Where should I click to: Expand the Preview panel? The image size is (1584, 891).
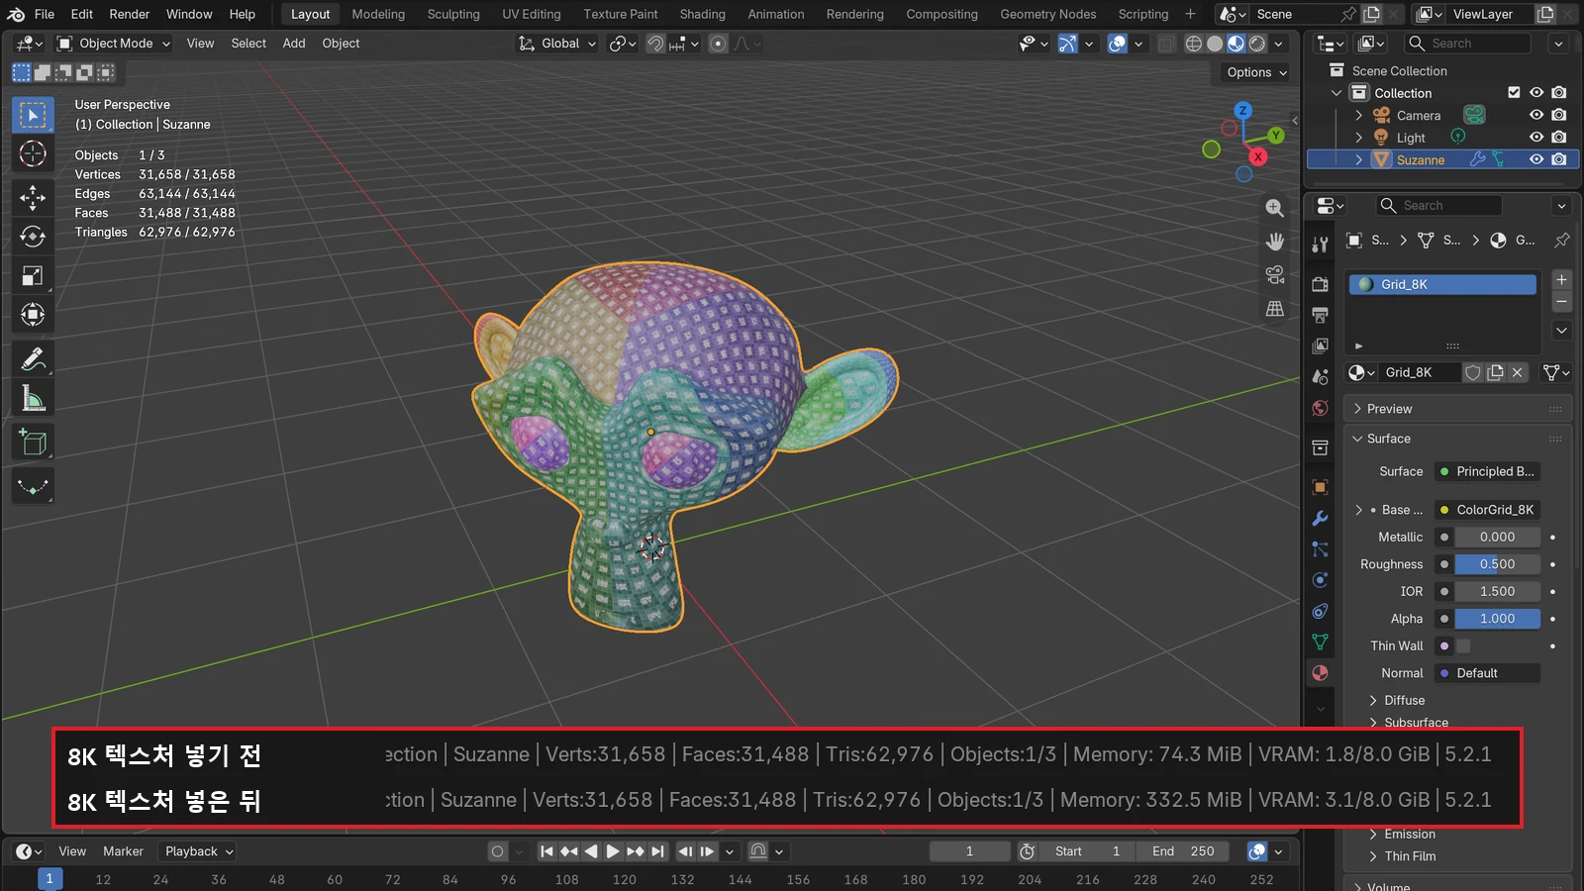click(x=1458, y=409)
